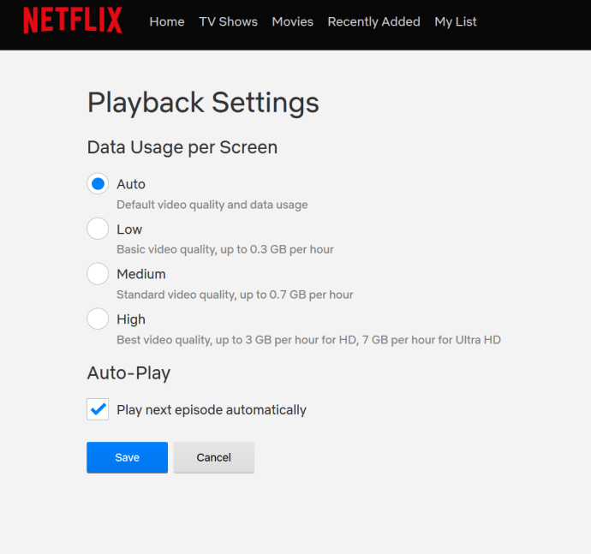Click the 'Play next episode automatically' label text
Screen dimensions: 591x554
point(212,410)
